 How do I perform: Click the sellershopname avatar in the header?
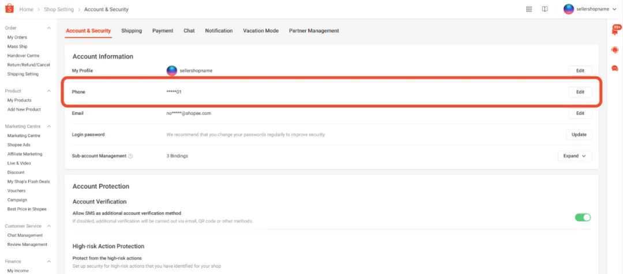coord(568,9)
